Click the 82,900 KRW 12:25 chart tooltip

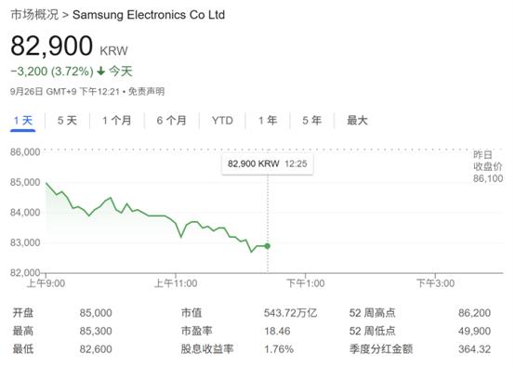coord(268,163)
